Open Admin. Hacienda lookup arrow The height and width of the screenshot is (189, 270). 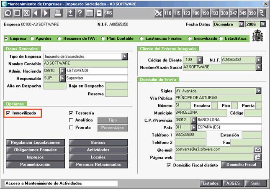pyautogui.click(x=62, y=71)
